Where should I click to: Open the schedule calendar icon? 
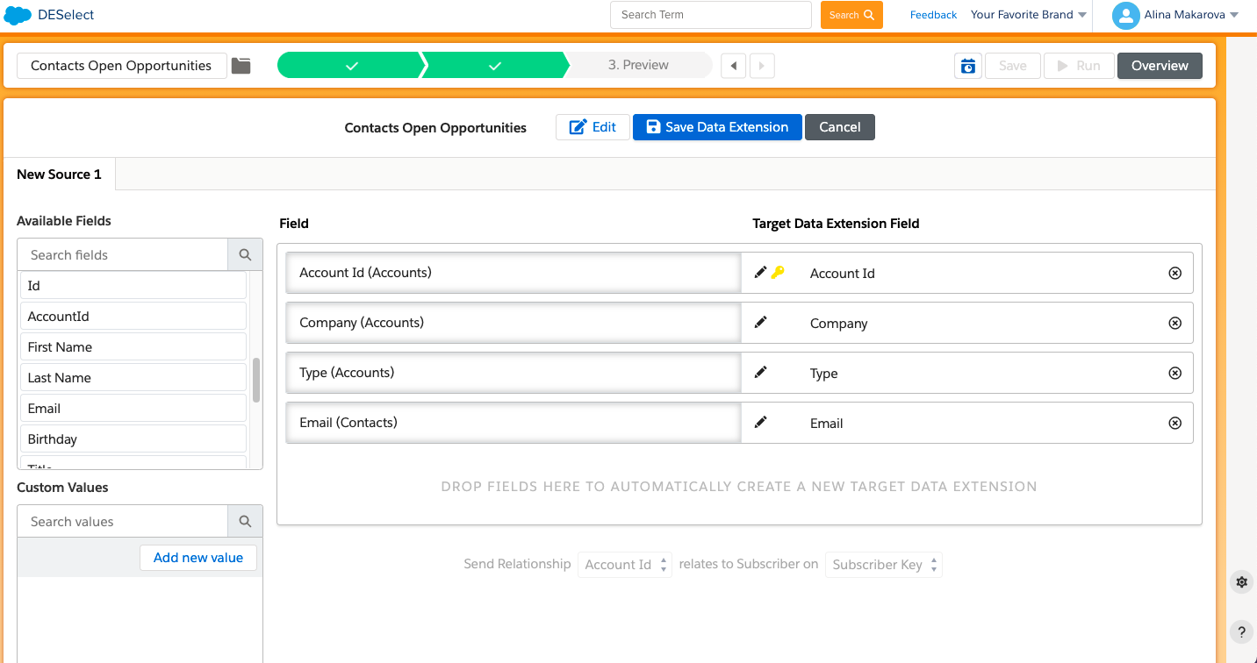click(967, 66)
